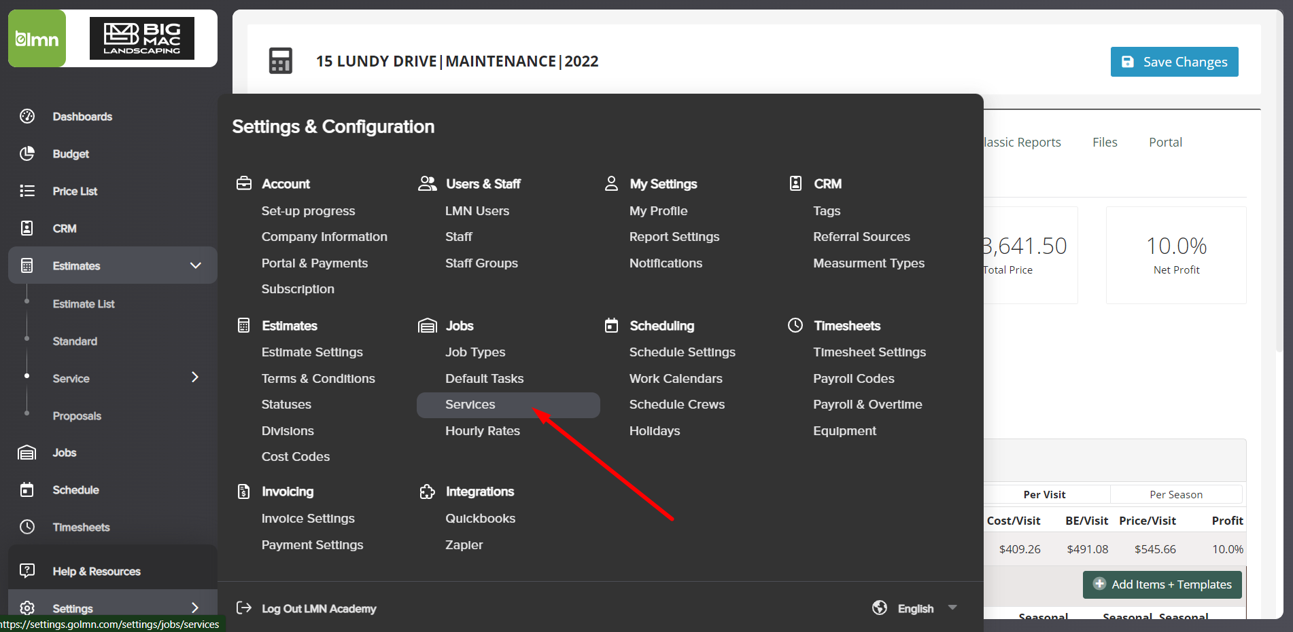Click the Scheduling calendar icon in settings panel
The width and height of the screenshot is (1293, 632).
611,325
